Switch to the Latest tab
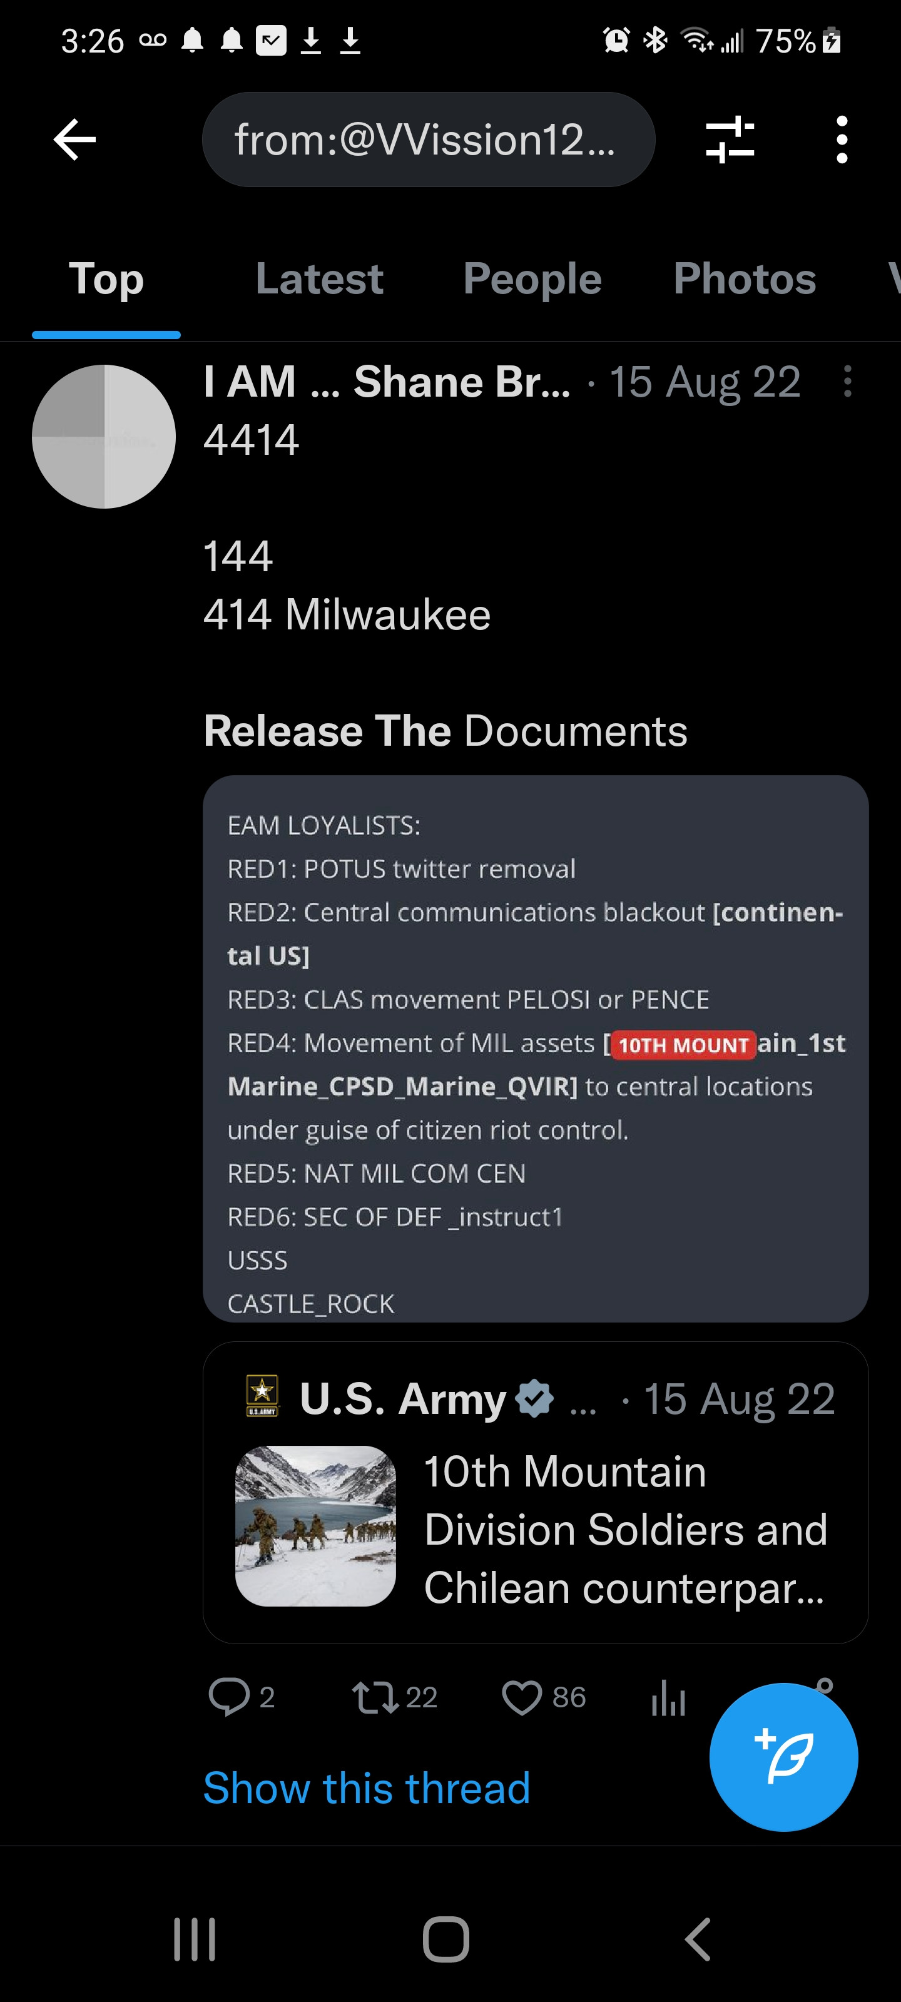 click(320, 279)
